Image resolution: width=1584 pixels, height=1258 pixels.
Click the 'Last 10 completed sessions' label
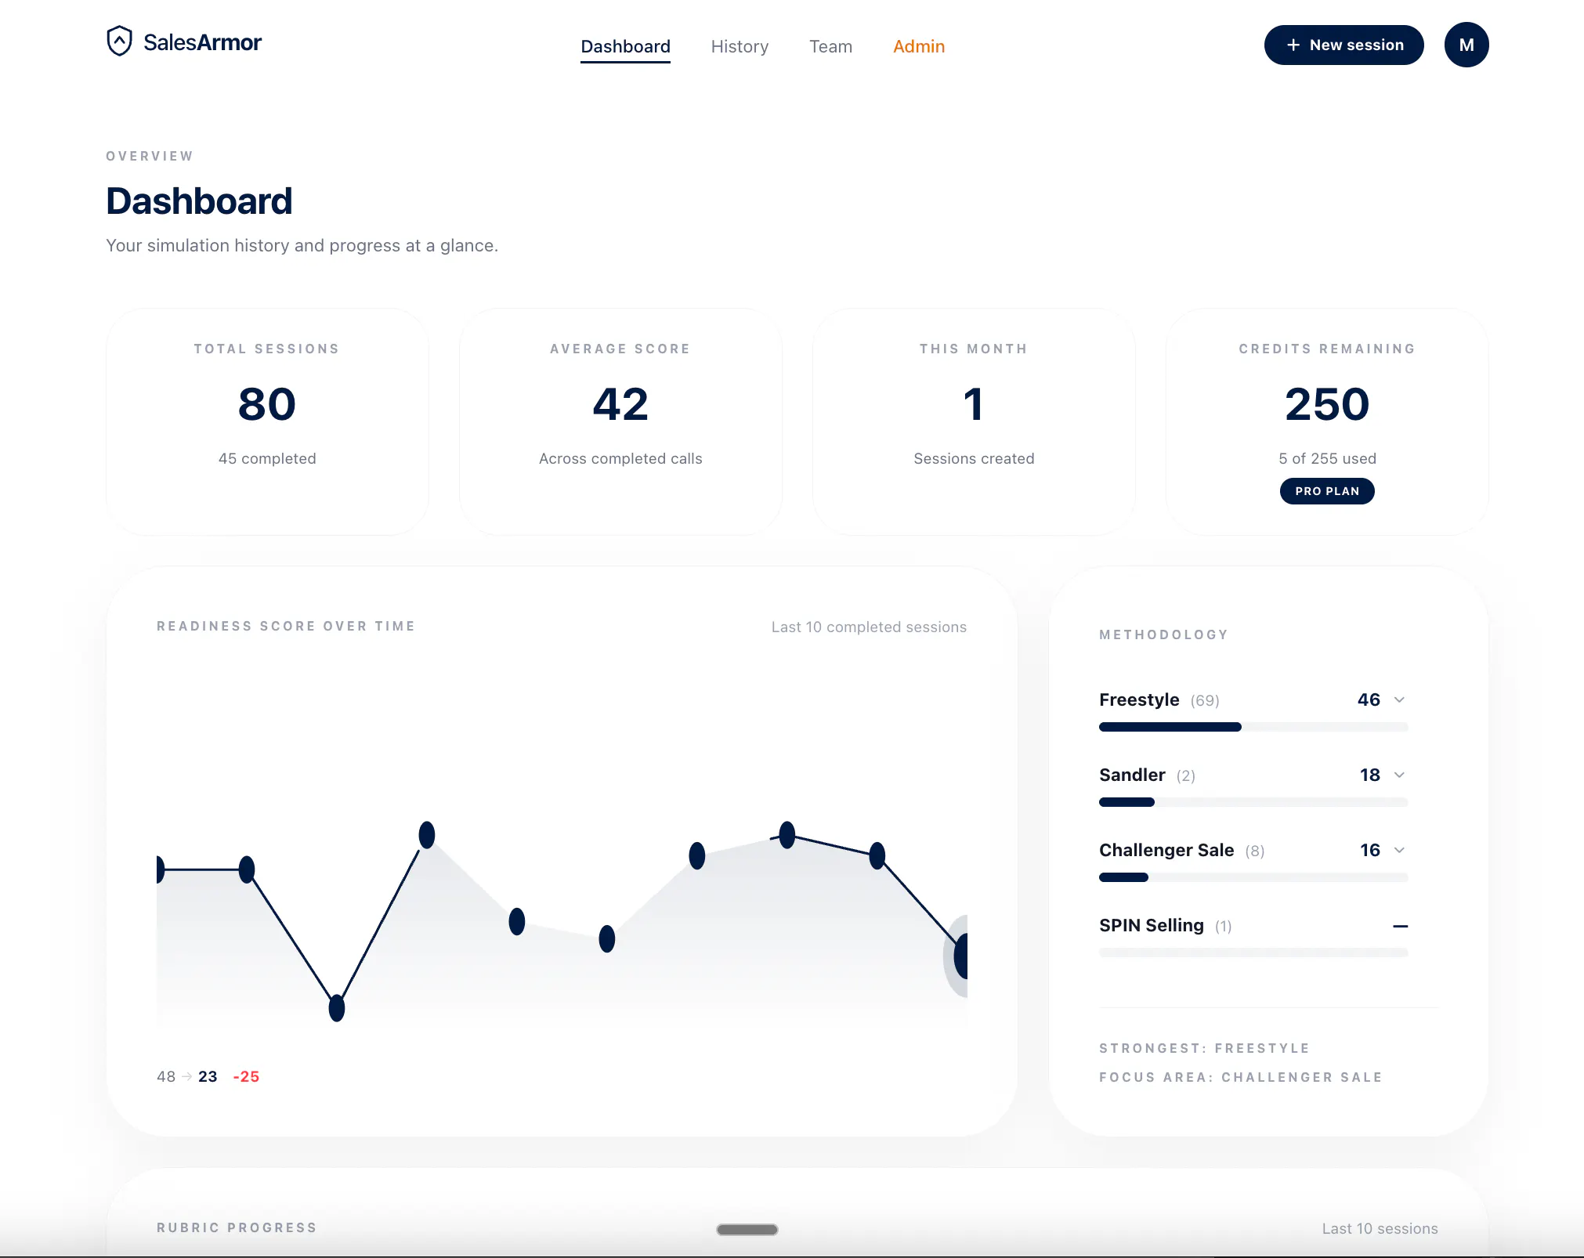click(x=869, y=627)
